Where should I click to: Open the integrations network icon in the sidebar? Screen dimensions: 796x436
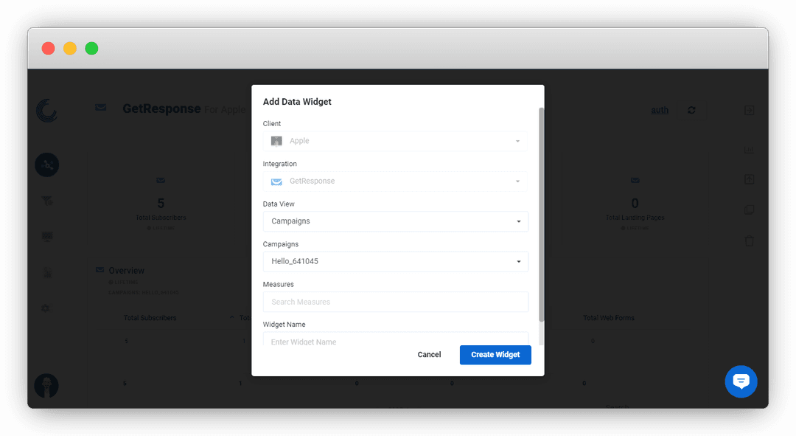pyautogui.click(x=46, y=165)
